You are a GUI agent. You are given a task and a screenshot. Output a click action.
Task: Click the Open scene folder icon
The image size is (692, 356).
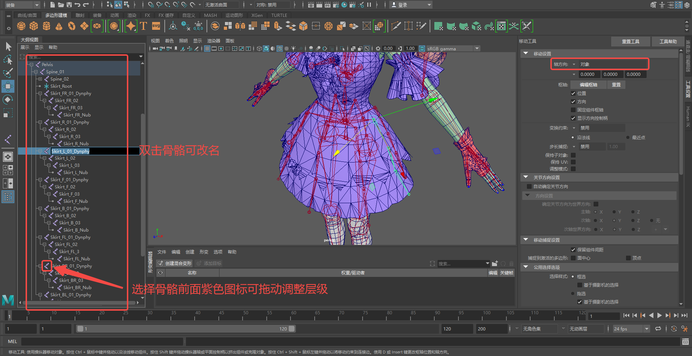pyautogui.click(x=61, y=5)
